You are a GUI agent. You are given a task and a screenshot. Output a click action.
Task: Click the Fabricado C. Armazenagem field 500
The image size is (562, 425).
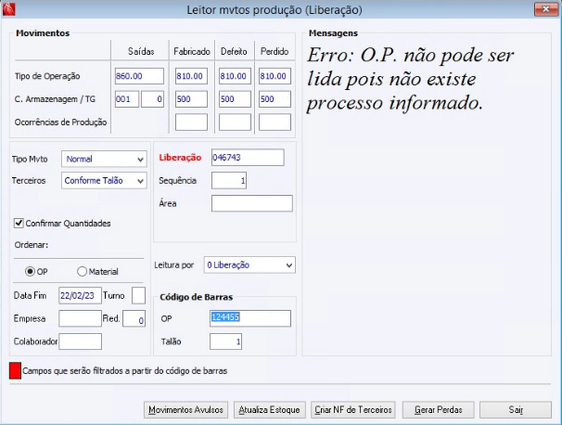[x=191, y=99]
